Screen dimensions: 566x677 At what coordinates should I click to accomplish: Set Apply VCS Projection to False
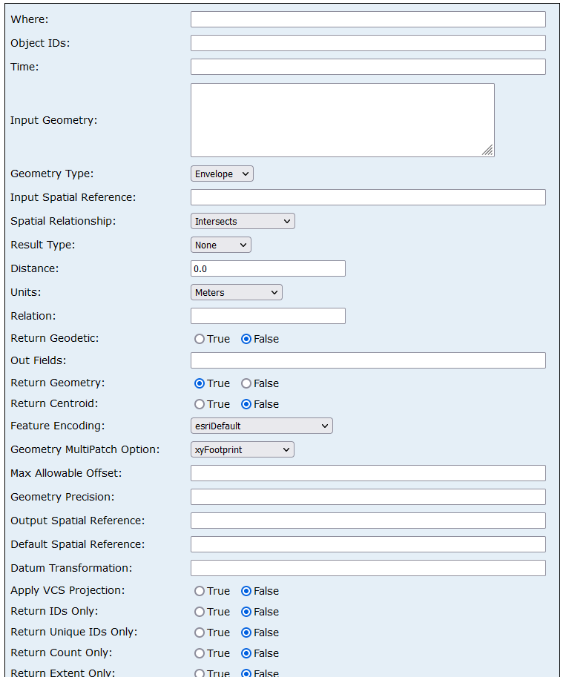(x=246, y=591)
